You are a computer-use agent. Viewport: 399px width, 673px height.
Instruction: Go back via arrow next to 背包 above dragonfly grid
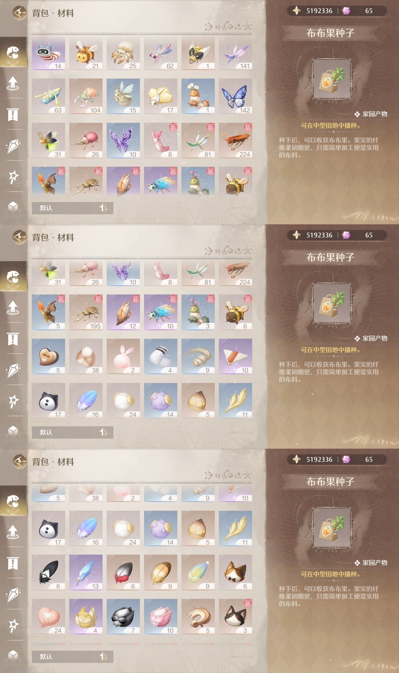click(x=20, y=13)
